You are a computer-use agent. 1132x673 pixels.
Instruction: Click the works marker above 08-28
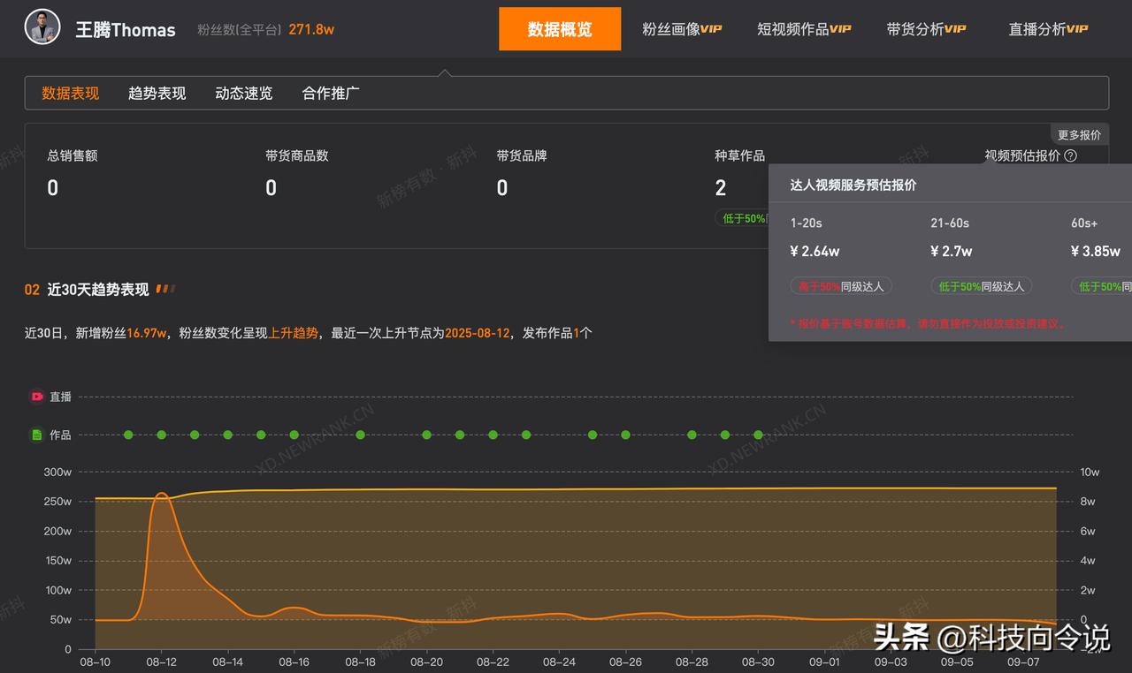pos(692,435)
